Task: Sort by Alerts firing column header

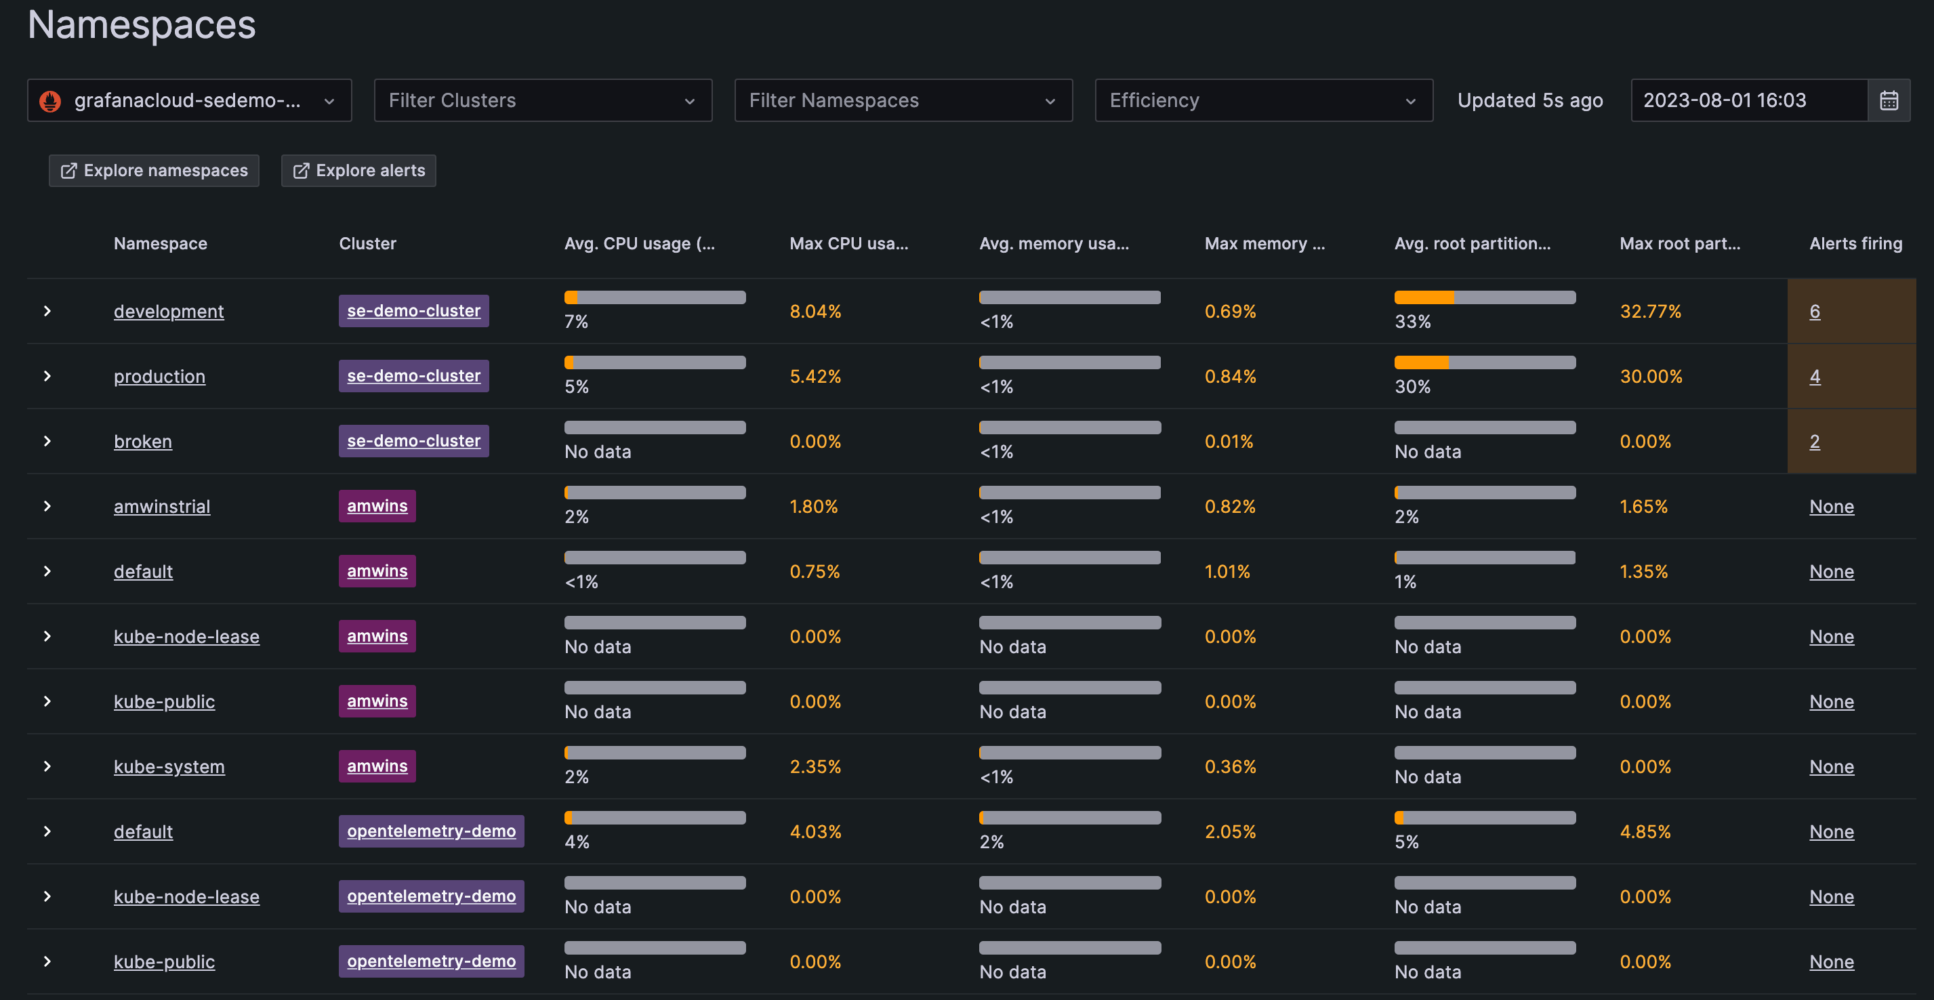Action: pyautogui.click(x=1856, y=243)
